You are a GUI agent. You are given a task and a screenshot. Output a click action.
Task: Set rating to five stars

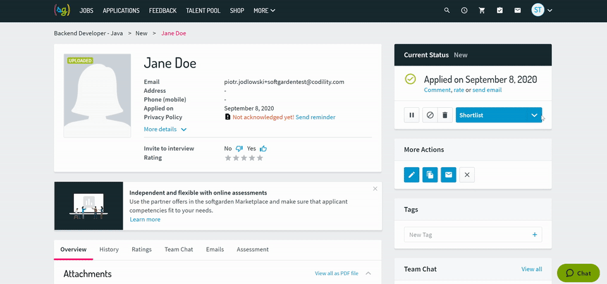260,158
